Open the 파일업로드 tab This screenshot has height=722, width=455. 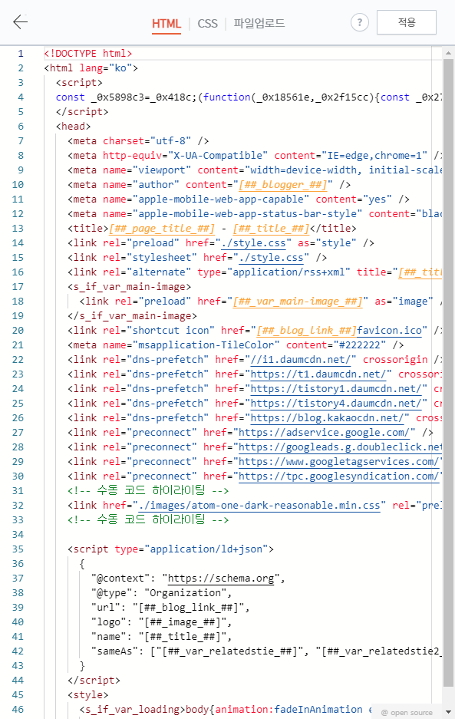click(259, 23)
